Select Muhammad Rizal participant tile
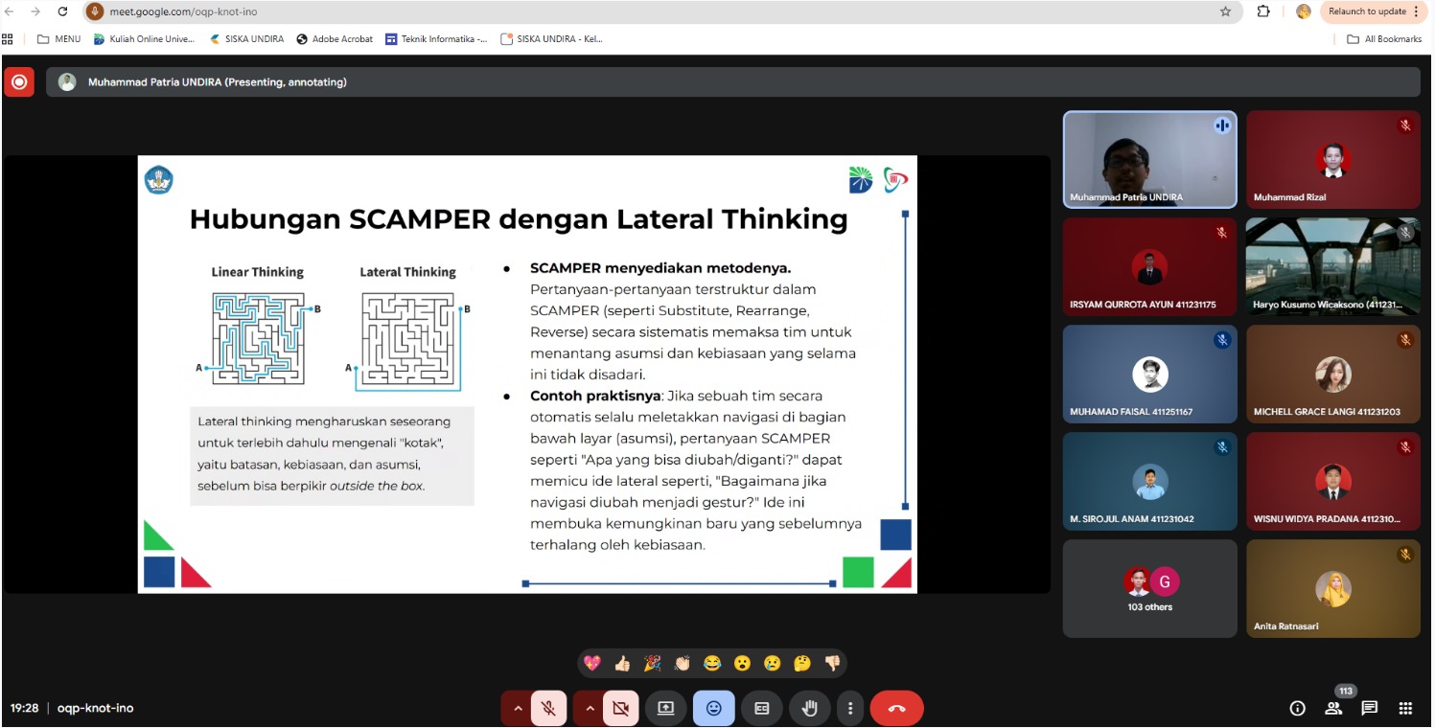 (1332, 160)
